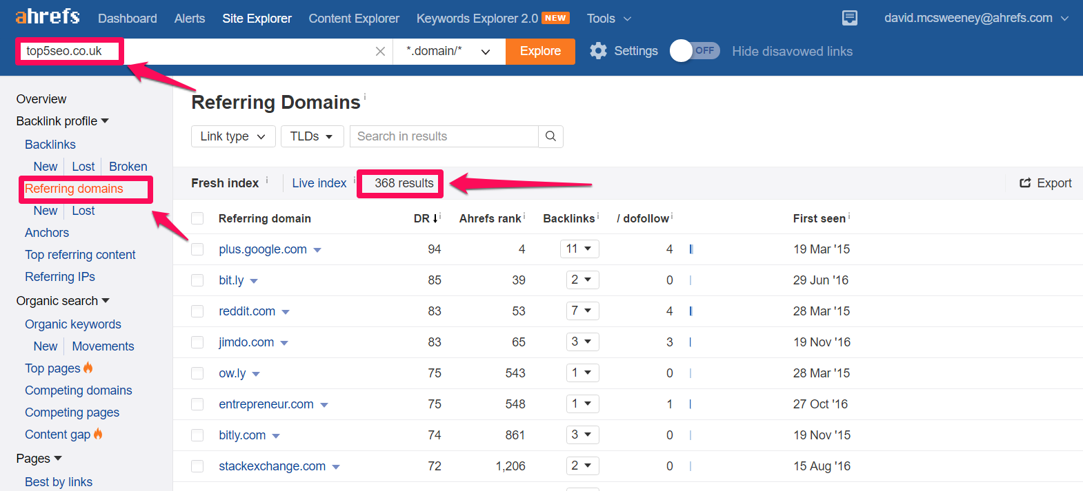Clear the domain search field with X
Viewport: 1083px width, 491px height.
pyautogui.click(x=380, y=52)
